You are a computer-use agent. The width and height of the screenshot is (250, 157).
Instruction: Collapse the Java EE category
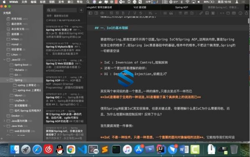point(4,60)
